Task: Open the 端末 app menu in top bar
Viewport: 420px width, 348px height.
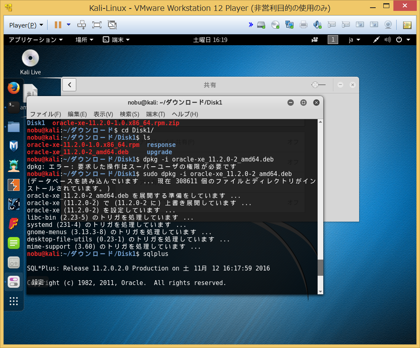Action: (116, 40)
